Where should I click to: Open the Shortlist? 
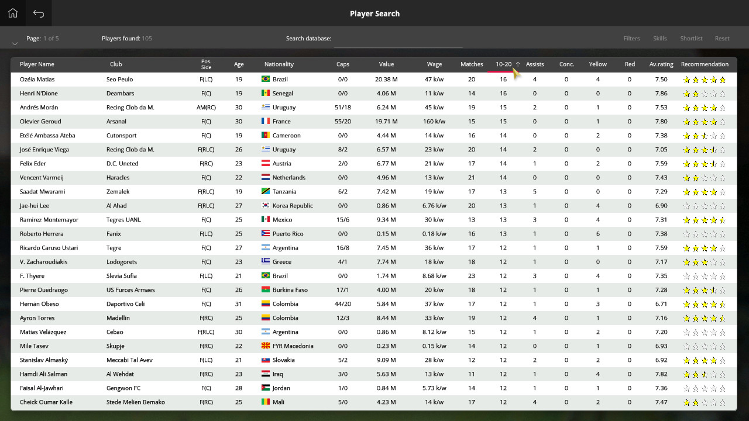(691, 39)
